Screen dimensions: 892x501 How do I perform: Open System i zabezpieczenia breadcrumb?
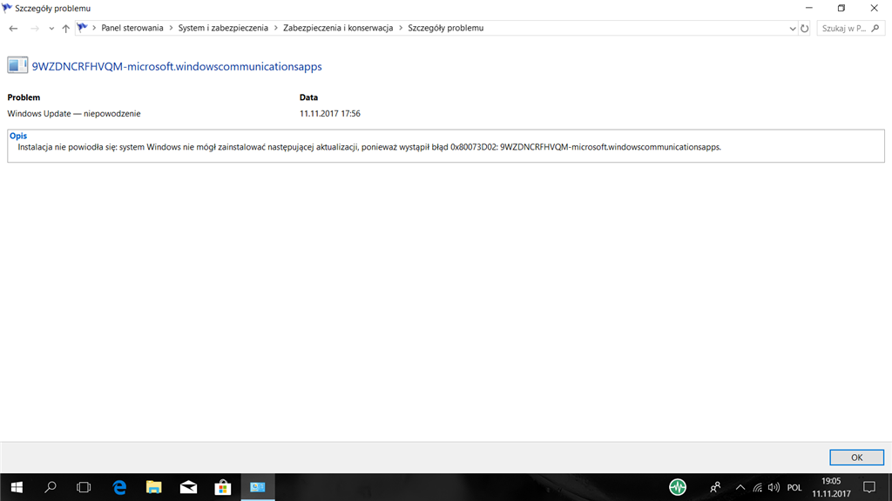(x=223, y=28)
